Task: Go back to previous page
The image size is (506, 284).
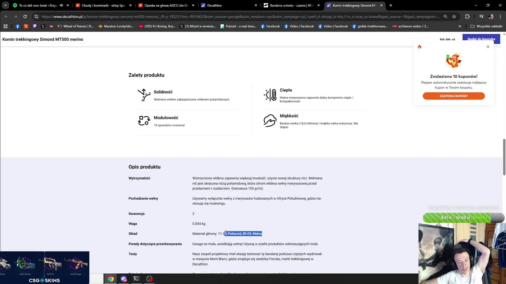Action: (x=6, y=17)
